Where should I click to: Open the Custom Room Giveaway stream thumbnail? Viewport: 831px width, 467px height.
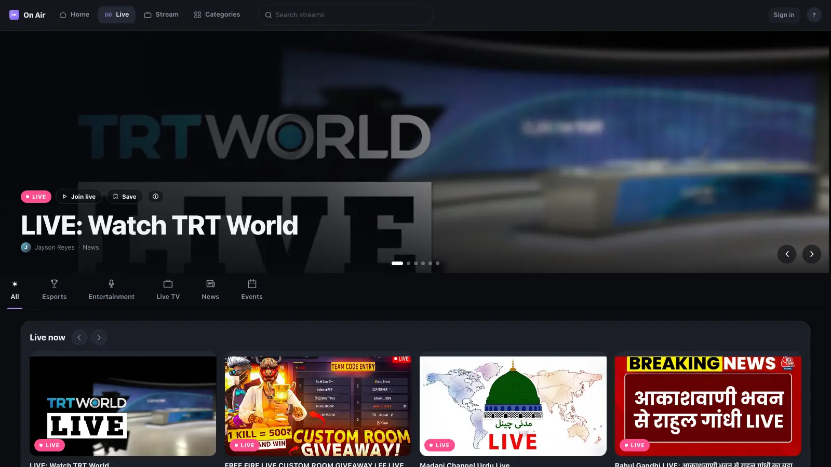coord(318,406)
